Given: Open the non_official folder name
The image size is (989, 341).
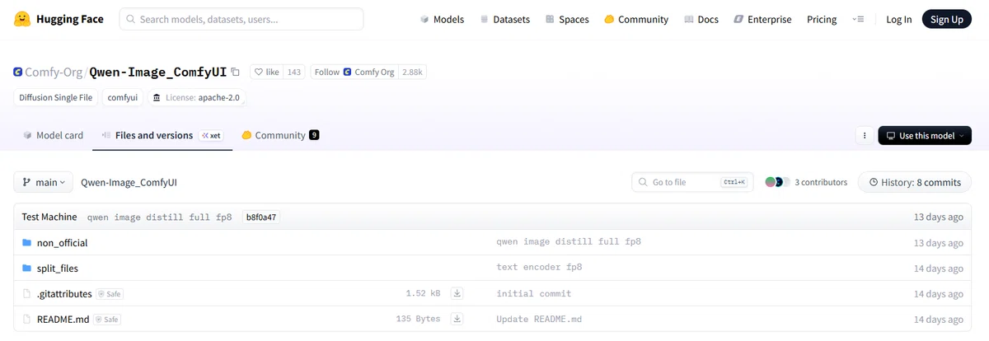Looking at the screenshot, I should pos(62,243).
